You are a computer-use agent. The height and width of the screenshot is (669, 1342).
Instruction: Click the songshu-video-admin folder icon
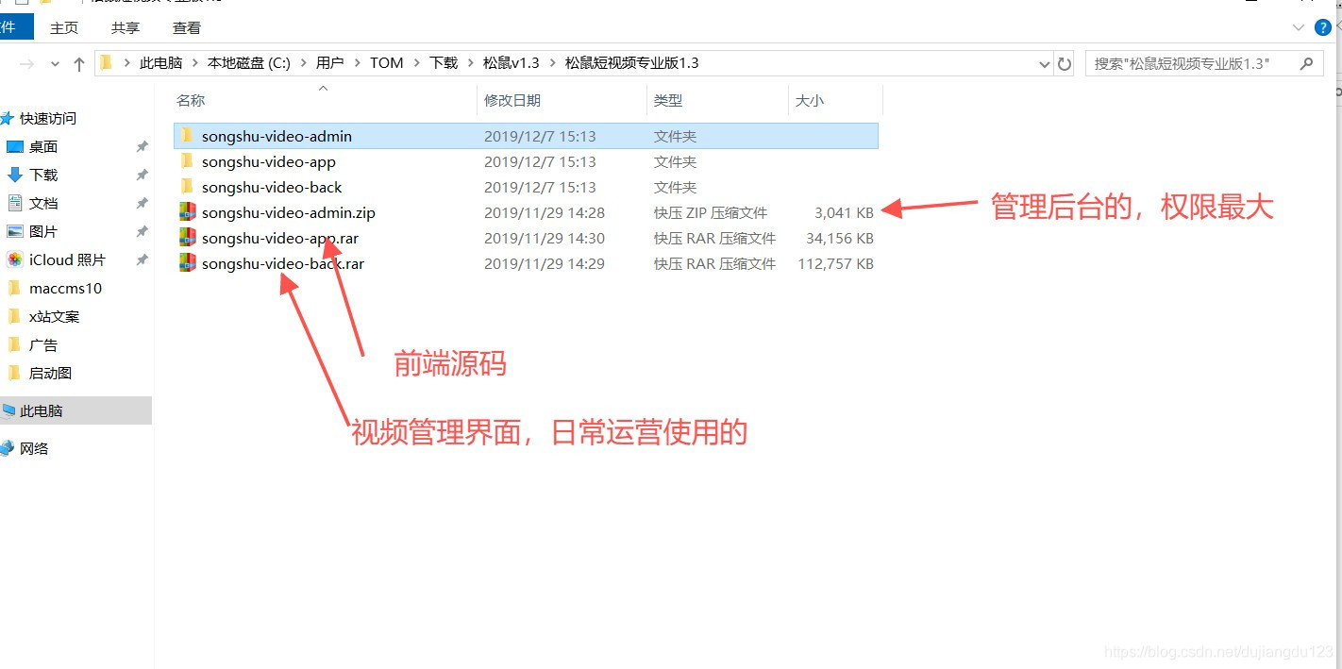[x=187, y=136]
